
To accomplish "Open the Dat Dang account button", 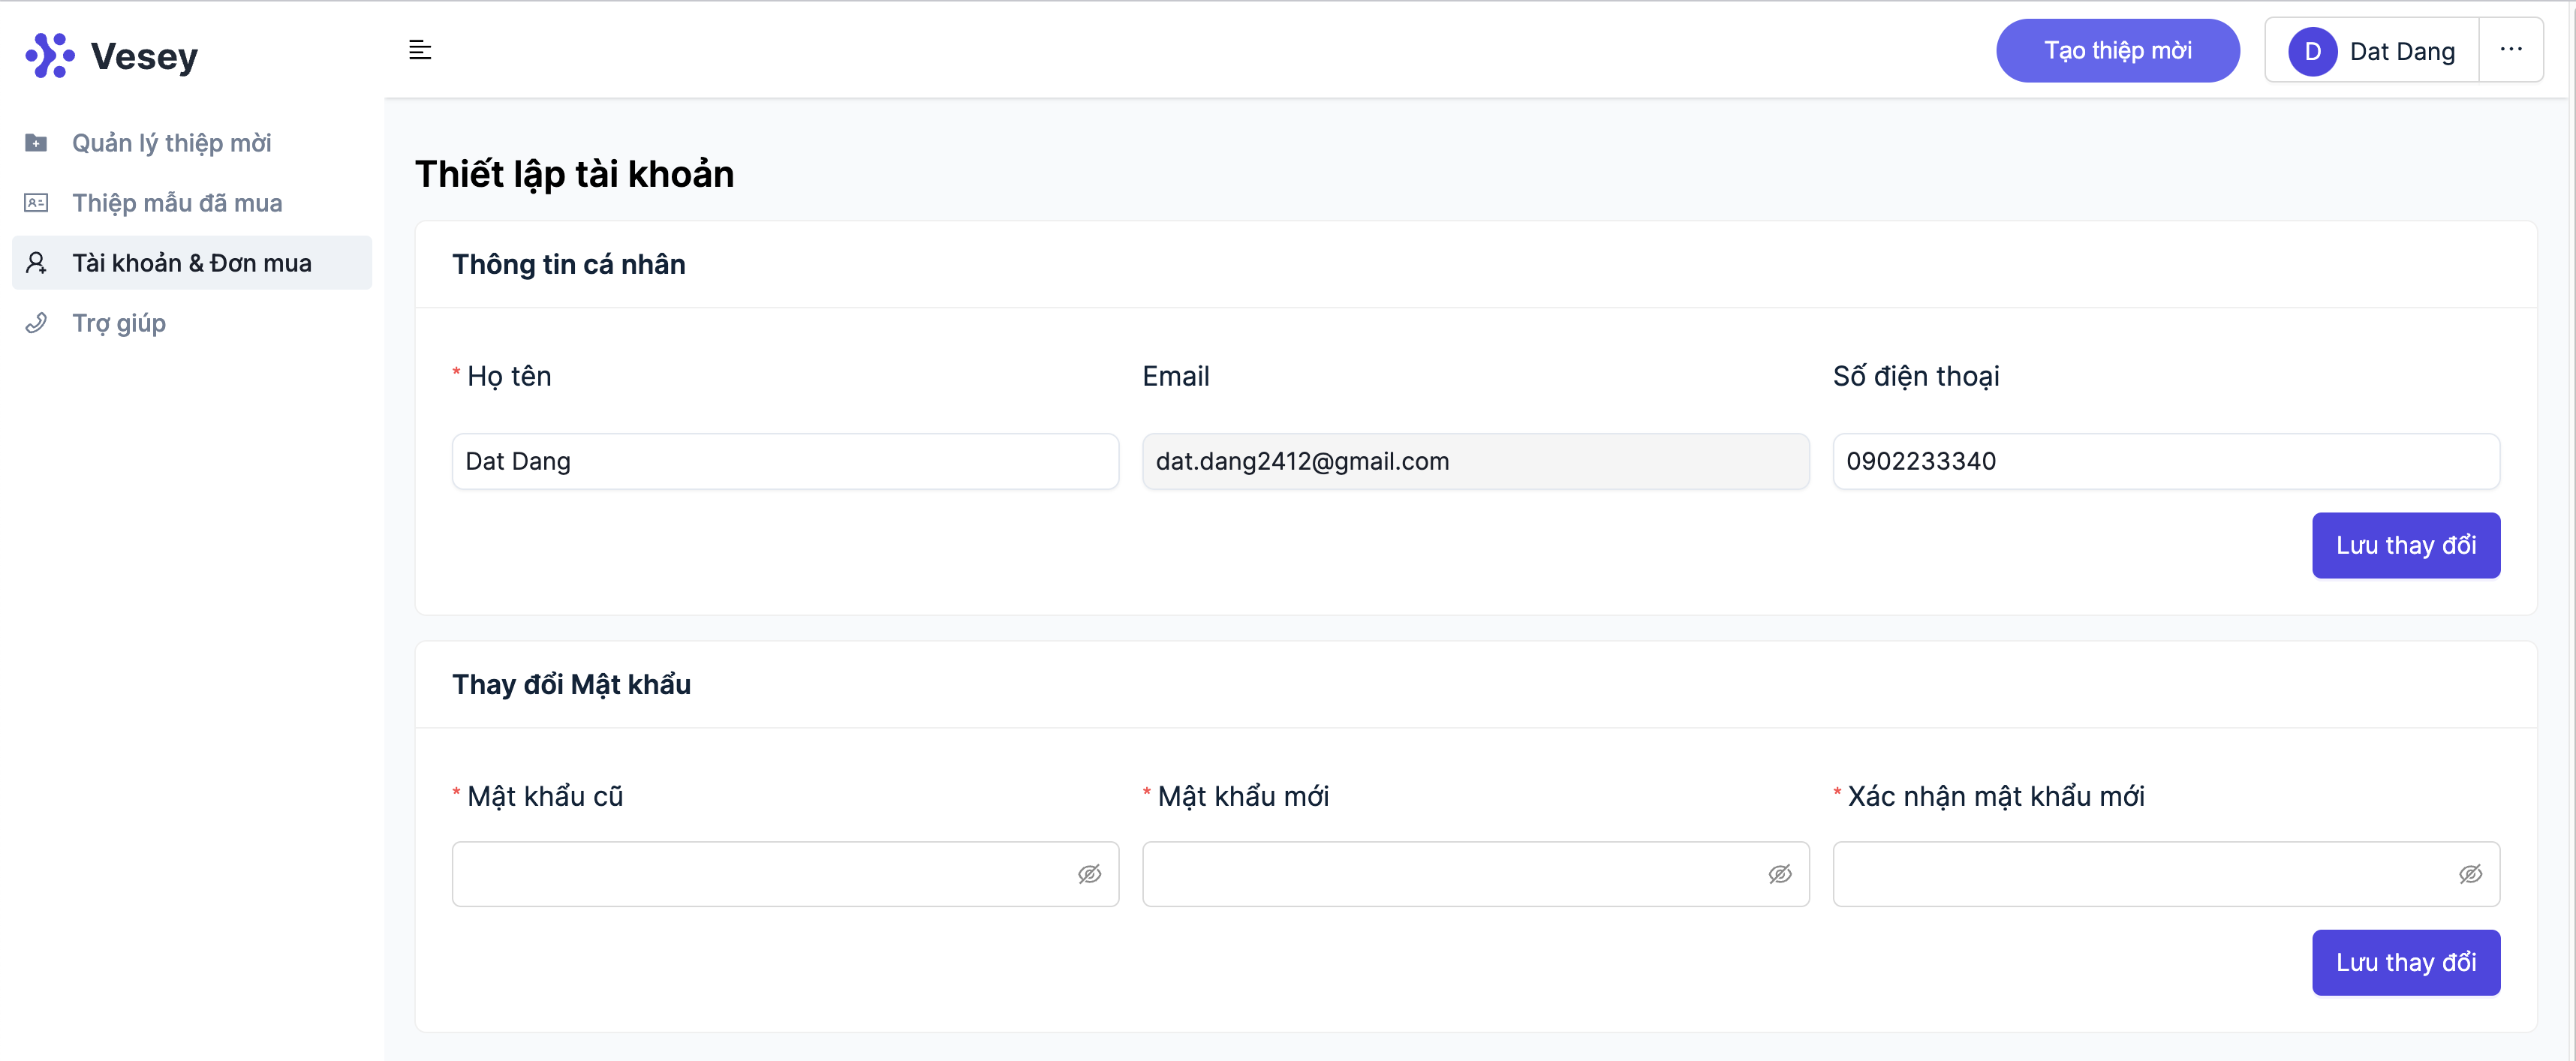I will pyautogui.click(x=2372, y=50).
